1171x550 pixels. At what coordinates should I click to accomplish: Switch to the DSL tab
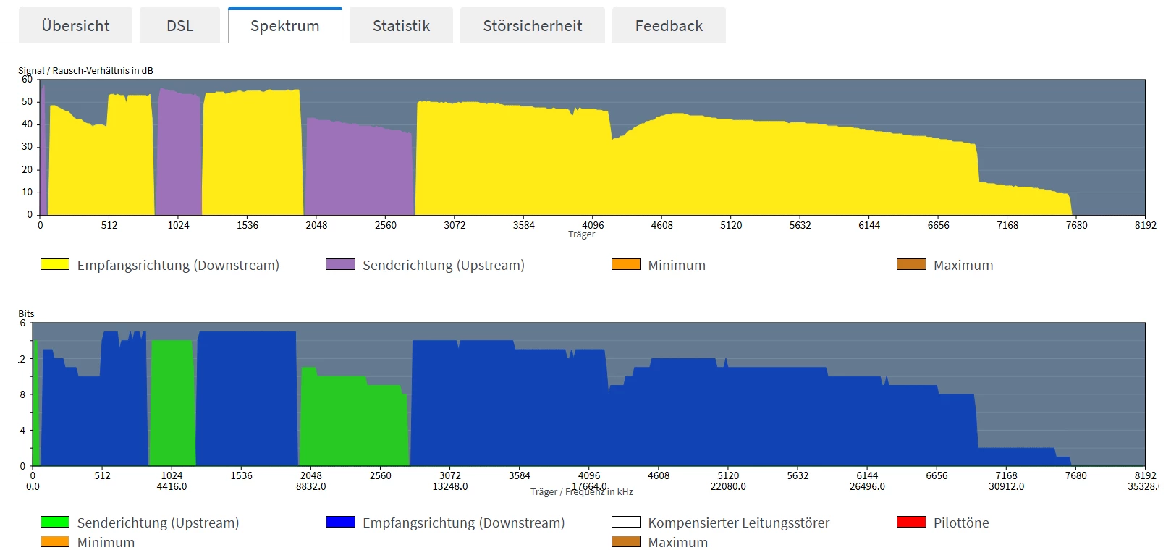click(179, 25)
